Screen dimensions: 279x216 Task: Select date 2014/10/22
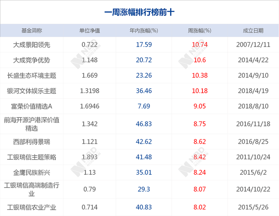pos(253,189)
